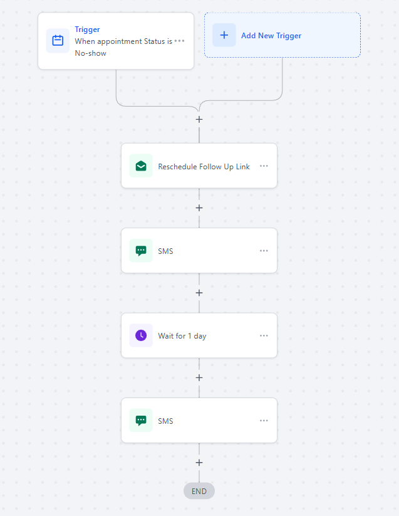This screenshot has height=516, width=399.
Task: Add a step just above the END node
Action: (x=199, y=463)
